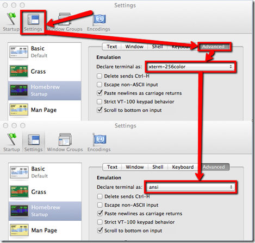Open the ansi terminal type dropdown
The height and width of the screenshot is (243, 255).
(x=191, y=187)
